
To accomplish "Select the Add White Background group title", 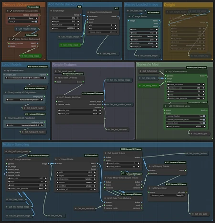I will 65,4.
